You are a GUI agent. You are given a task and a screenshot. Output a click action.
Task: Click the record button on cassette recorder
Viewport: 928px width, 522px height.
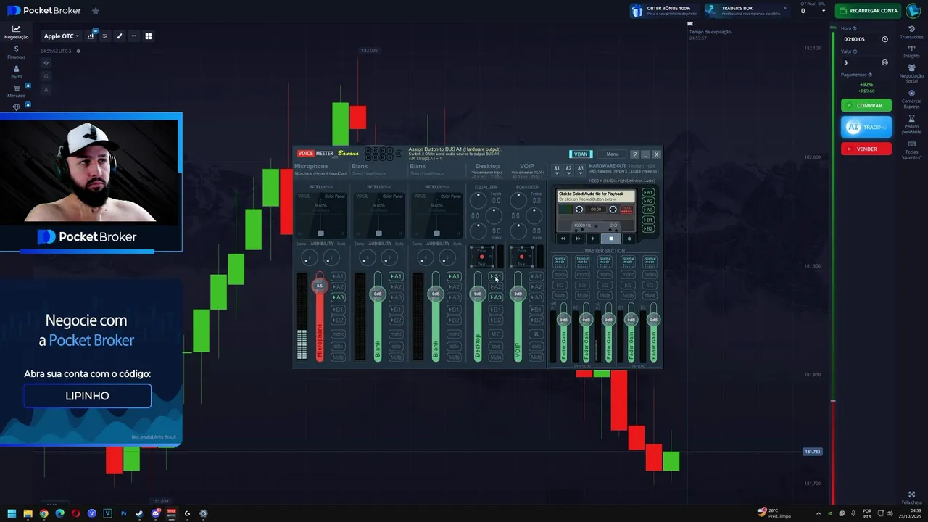point(629,238)
